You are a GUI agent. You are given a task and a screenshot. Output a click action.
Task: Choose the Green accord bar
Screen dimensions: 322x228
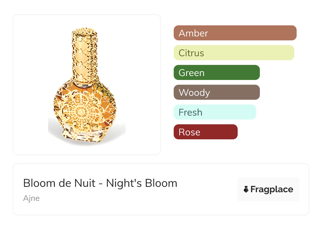217,73
